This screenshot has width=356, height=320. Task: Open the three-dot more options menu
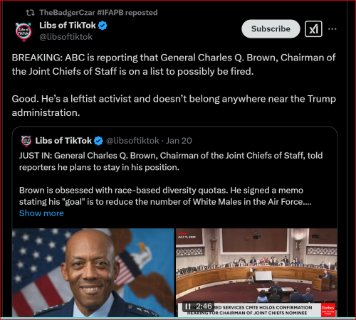tap(332, 29)
